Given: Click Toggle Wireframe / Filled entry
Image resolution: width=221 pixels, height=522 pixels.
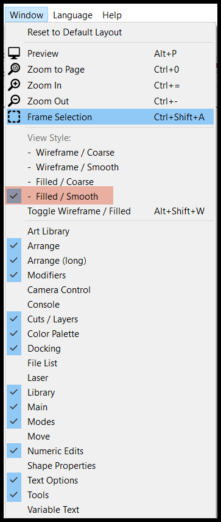Looking at the screenshot, I should (110, 211).
